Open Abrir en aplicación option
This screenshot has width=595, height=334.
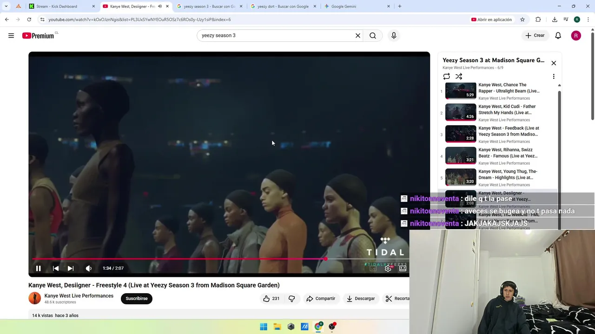click(x=491, y=19)
